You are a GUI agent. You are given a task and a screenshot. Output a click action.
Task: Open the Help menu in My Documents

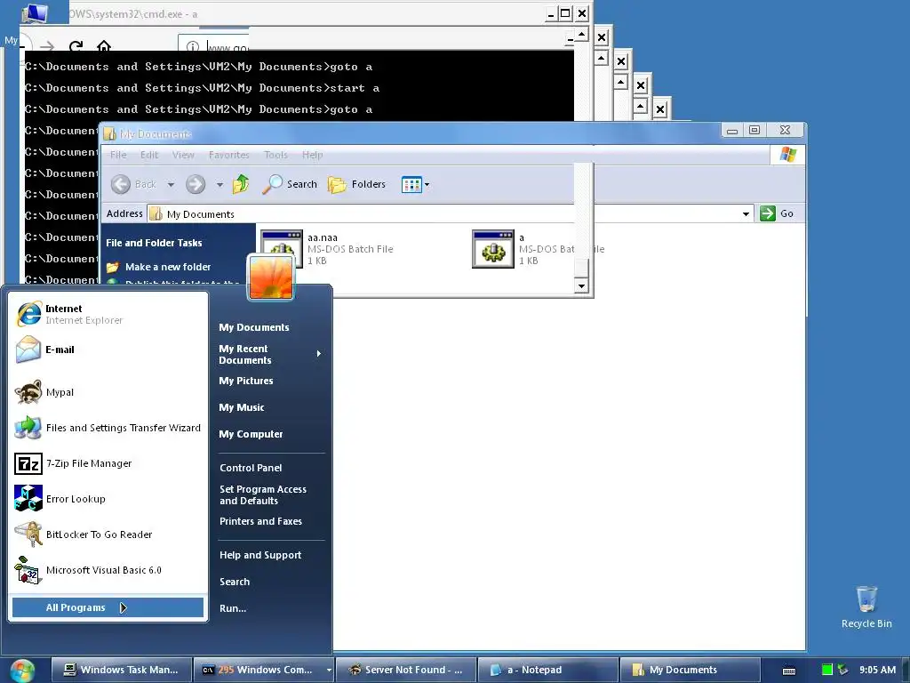pos(312,155)
